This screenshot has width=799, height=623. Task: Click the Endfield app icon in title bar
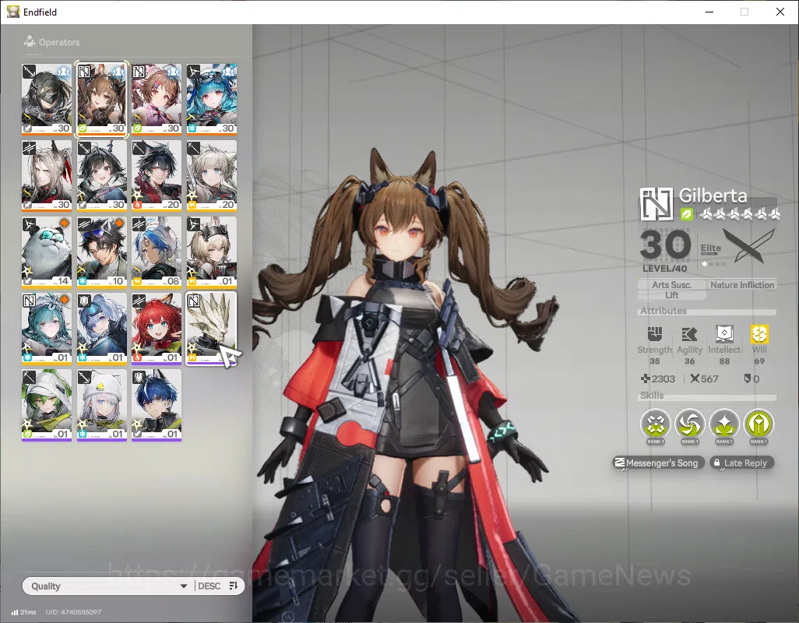(13, 12)
